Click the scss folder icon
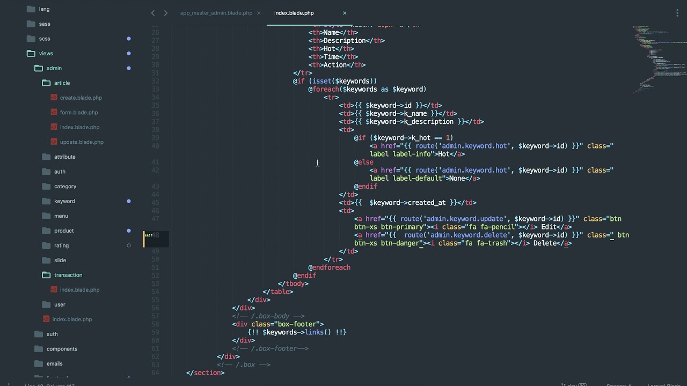 pyautogui.click(x=31, y=39)
